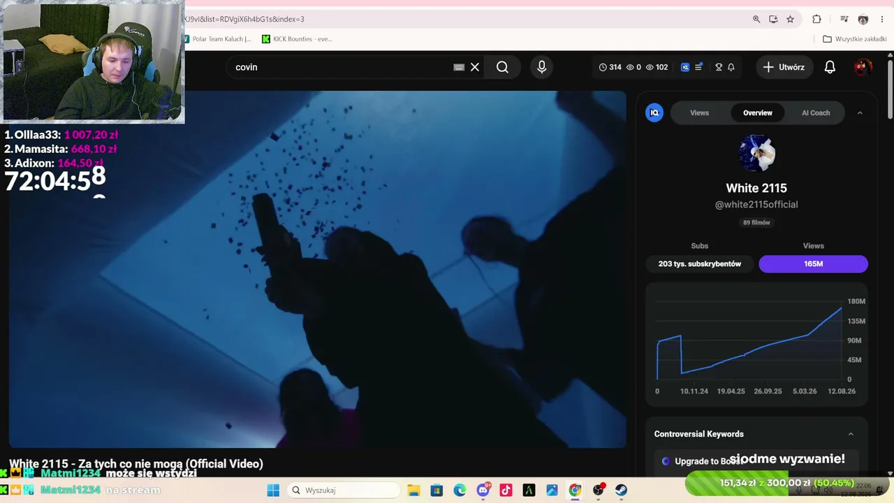Open the Chrome profile avatar
Image resolution: width=894 pixels, height=503 pixels.
click(x=863, y=19)
